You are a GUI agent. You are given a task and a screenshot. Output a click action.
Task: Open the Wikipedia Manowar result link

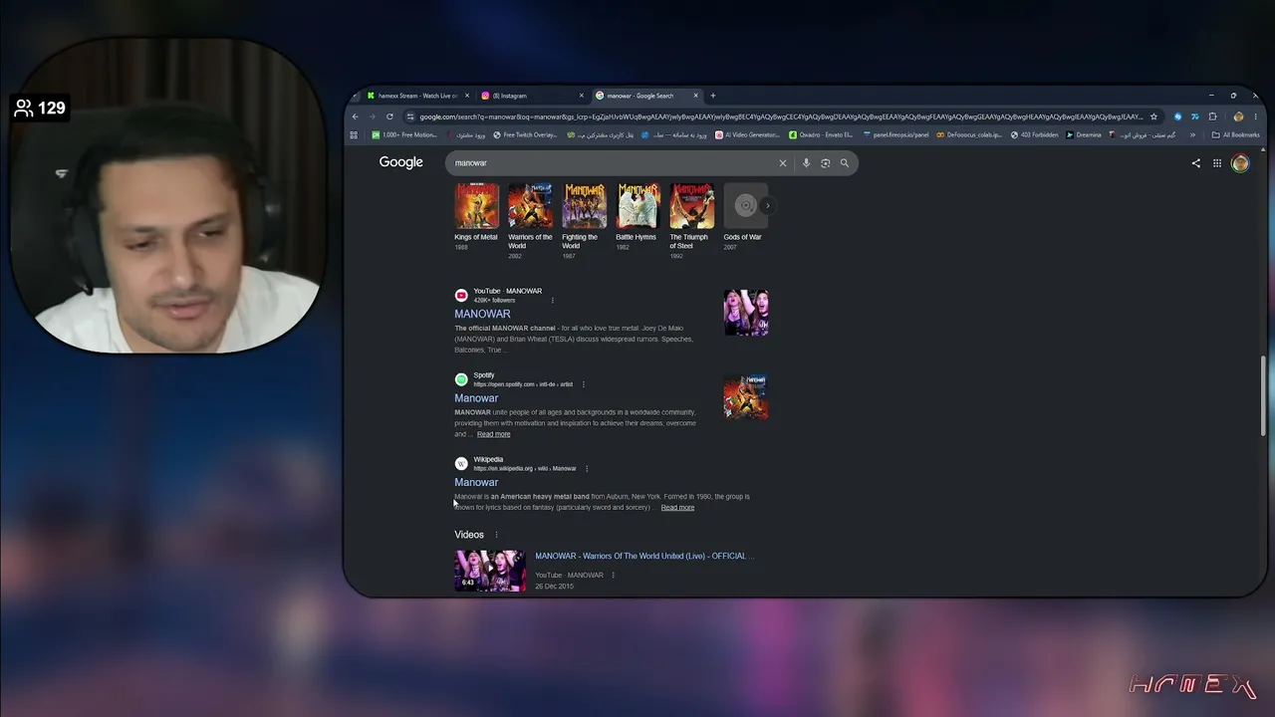click(x=476, y=482)
